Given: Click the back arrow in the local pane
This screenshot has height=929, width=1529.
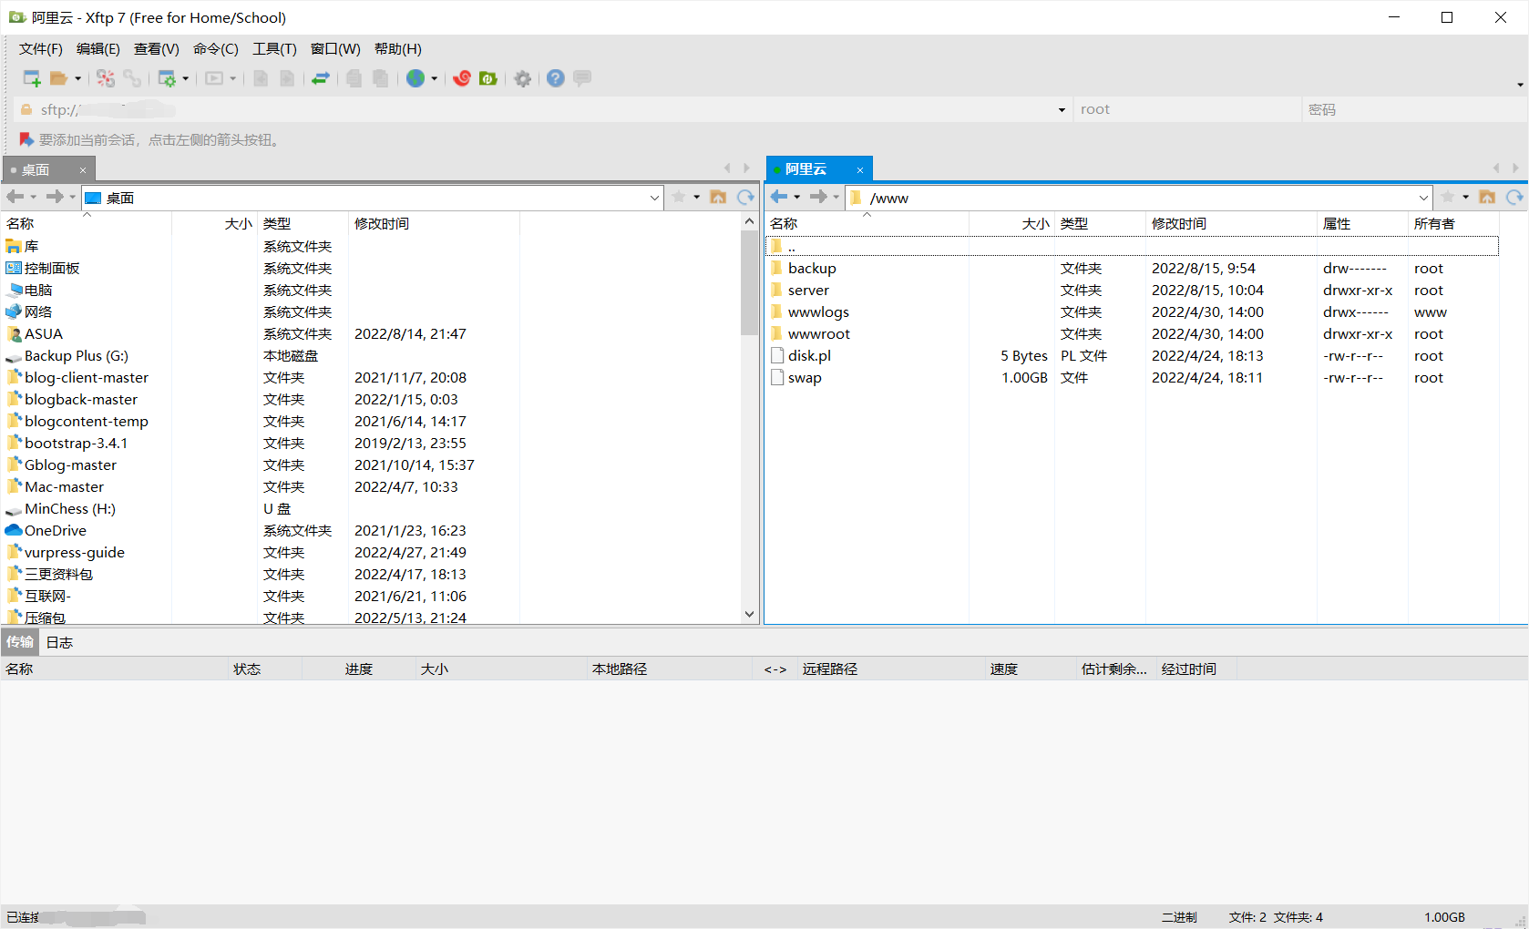Looking at the screenshot, I should coord(15,197).
